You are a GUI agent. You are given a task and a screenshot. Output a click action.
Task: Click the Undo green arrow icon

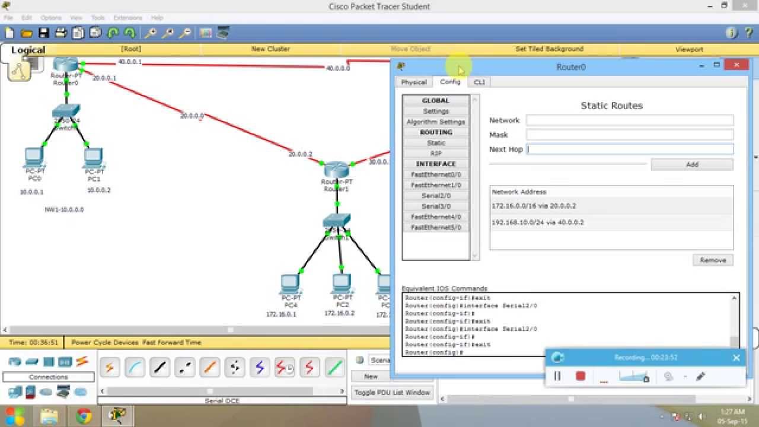pos(113,33)
